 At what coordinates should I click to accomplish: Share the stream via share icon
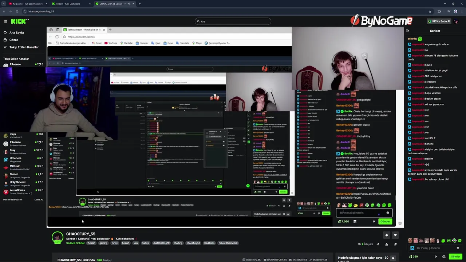coord(378,244)
